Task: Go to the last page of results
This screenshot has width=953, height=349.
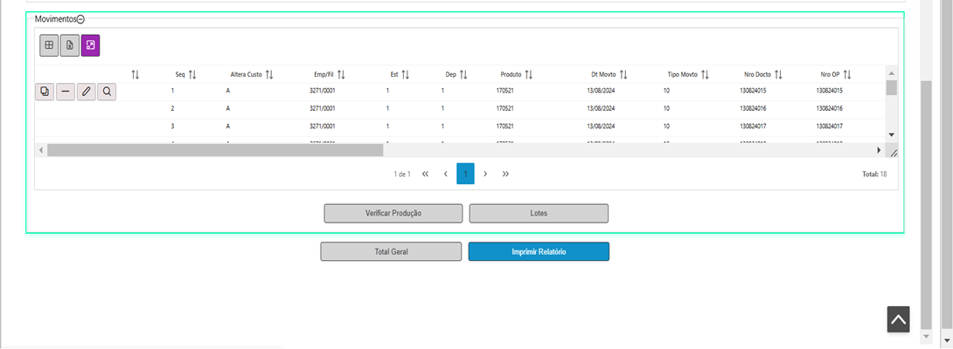Action: 505,174
